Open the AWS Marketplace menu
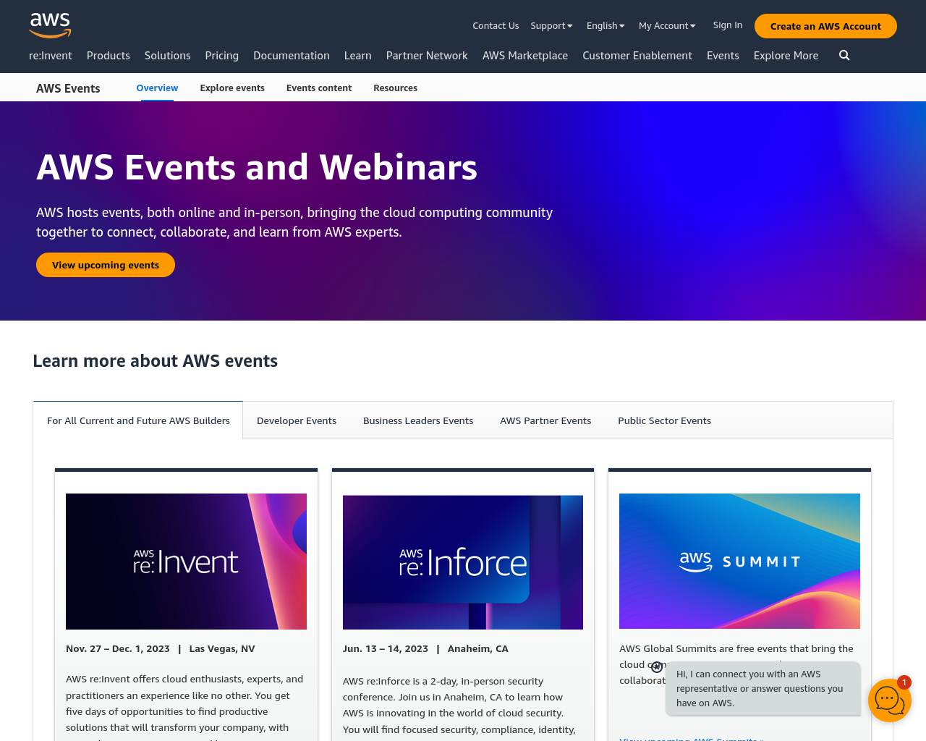This screenshot has width=926, height=741. (525, 56)
